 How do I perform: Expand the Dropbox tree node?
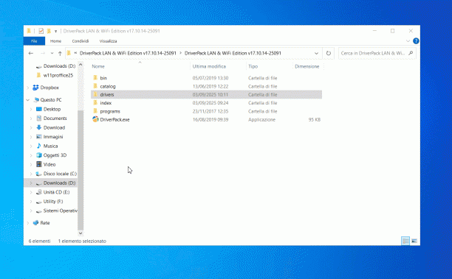tap(28, 88)
